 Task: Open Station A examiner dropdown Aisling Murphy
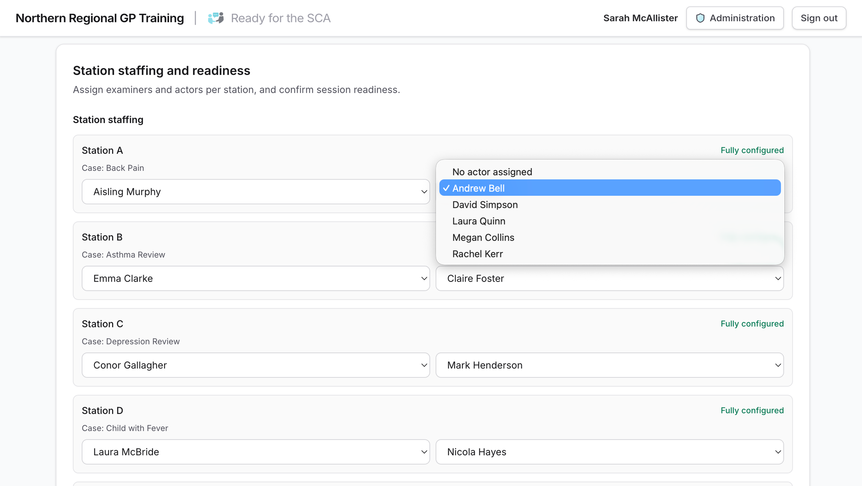(x=256, y=192)
